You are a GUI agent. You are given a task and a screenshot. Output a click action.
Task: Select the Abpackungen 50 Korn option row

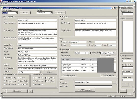coord(79,68)
